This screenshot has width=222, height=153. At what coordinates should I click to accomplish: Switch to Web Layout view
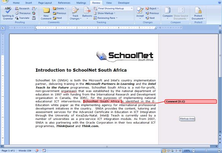click(x=172, y=151)
